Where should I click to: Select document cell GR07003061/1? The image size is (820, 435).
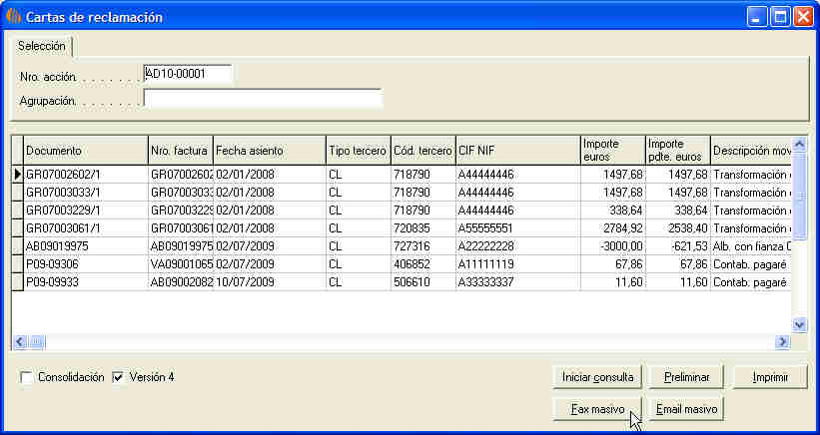pyautogui.click(x=86, y=228)
